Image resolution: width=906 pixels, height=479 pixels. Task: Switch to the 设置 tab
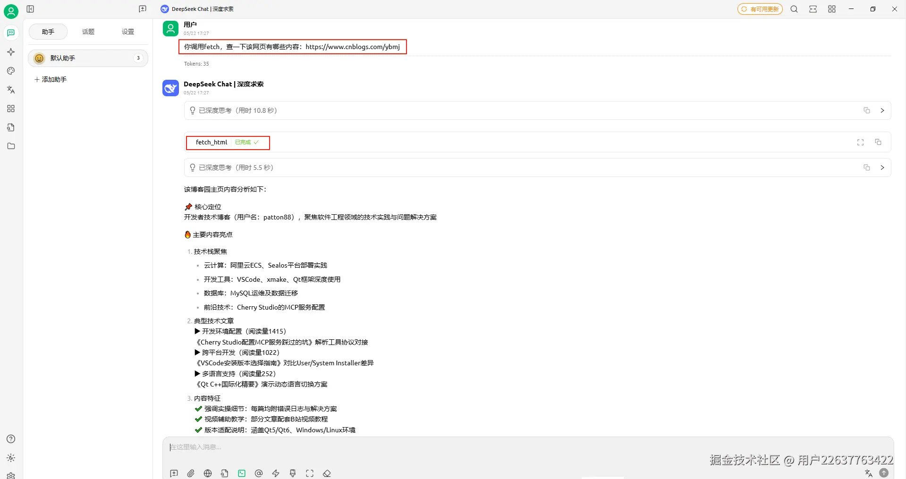click(x=128, y=32)
